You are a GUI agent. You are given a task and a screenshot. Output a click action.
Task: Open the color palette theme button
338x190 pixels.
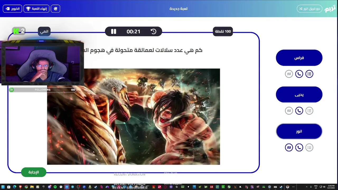pyautogui.click(x=55, y=9)
